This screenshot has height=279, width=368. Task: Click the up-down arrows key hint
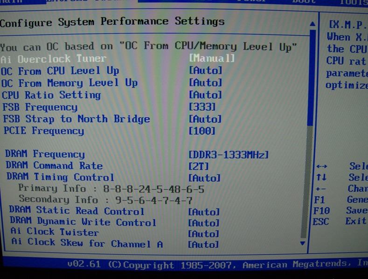click(321, 177)
